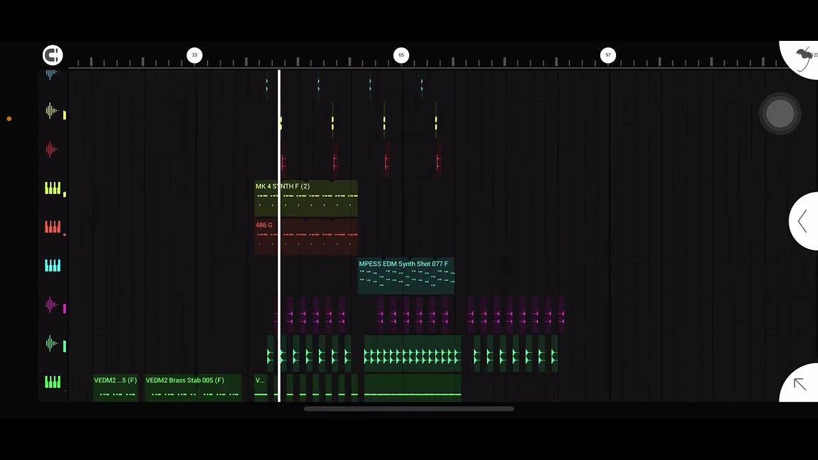Select the red waveform audio track icon

[52, 149]
